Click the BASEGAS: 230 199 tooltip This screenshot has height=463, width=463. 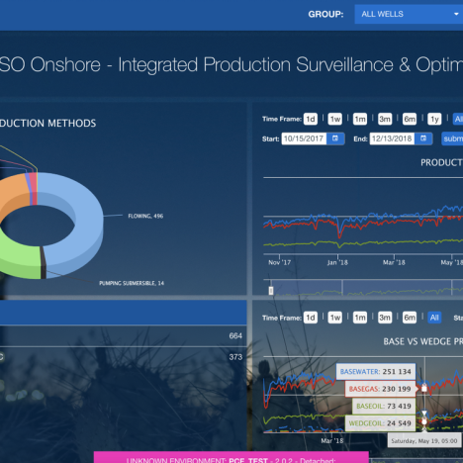pos(380,389)
